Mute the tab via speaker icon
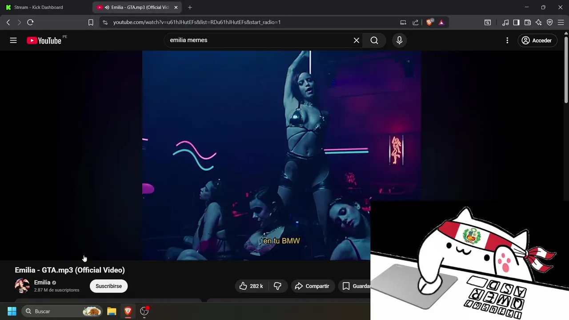 point(107,8)
